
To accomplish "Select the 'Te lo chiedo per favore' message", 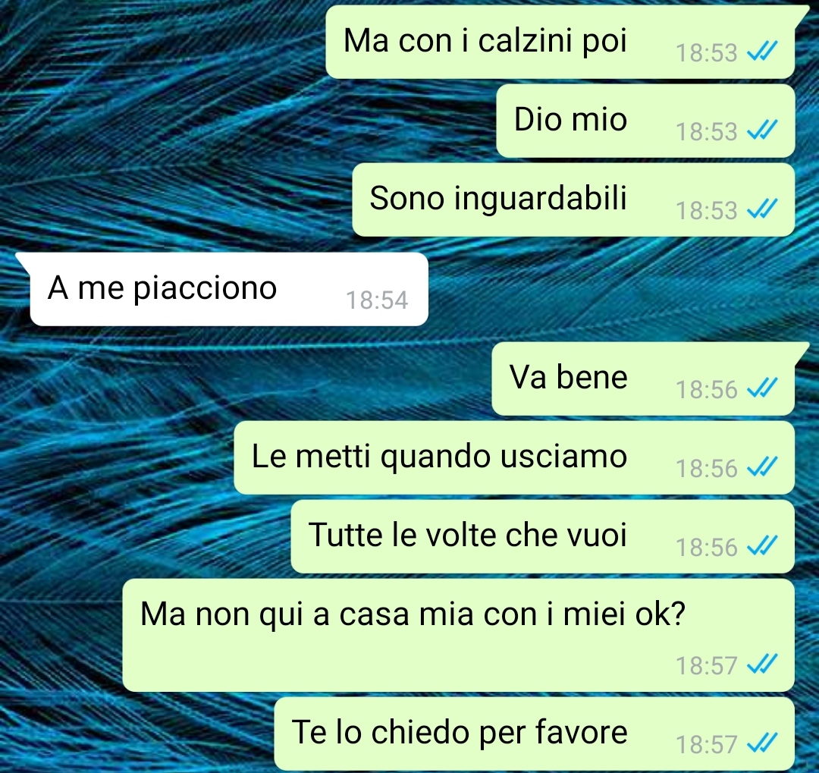I will [535, 734].
